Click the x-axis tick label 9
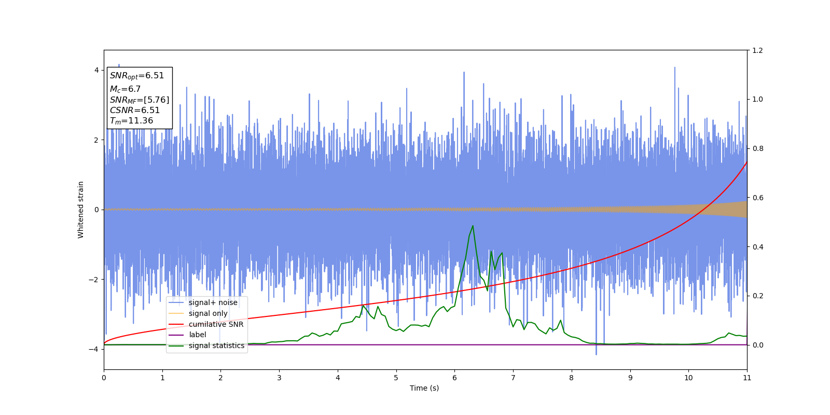 pos(630,378)
